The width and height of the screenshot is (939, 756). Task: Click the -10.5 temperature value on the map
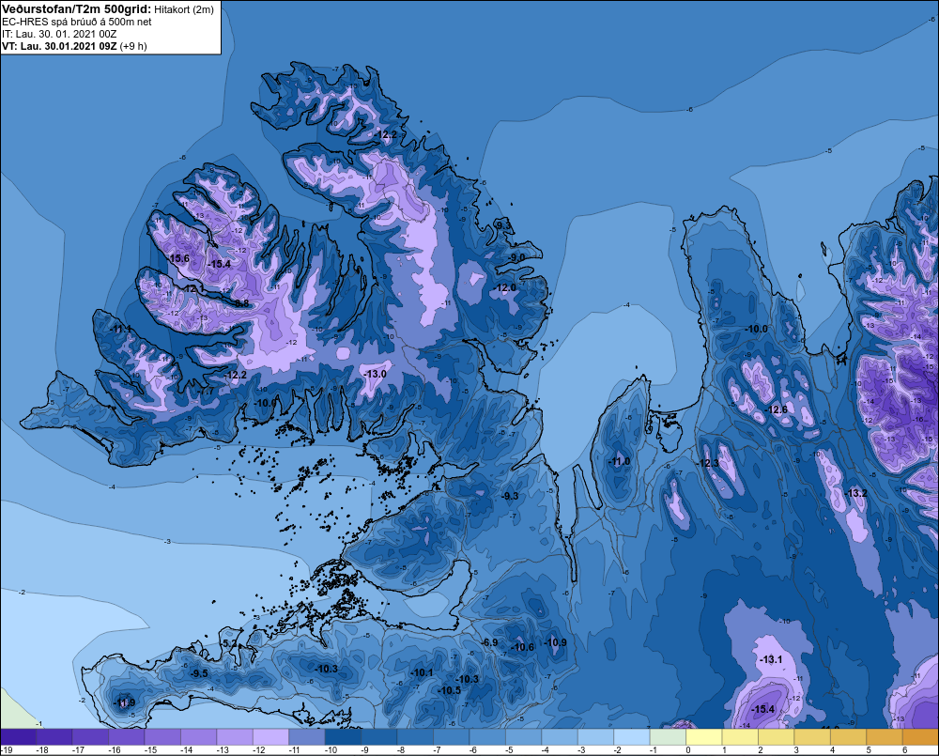click(450, 690)
